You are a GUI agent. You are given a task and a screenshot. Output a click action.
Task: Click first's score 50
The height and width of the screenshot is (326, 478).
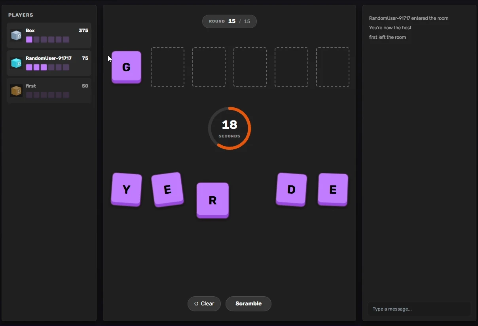[x=85, y=86]
